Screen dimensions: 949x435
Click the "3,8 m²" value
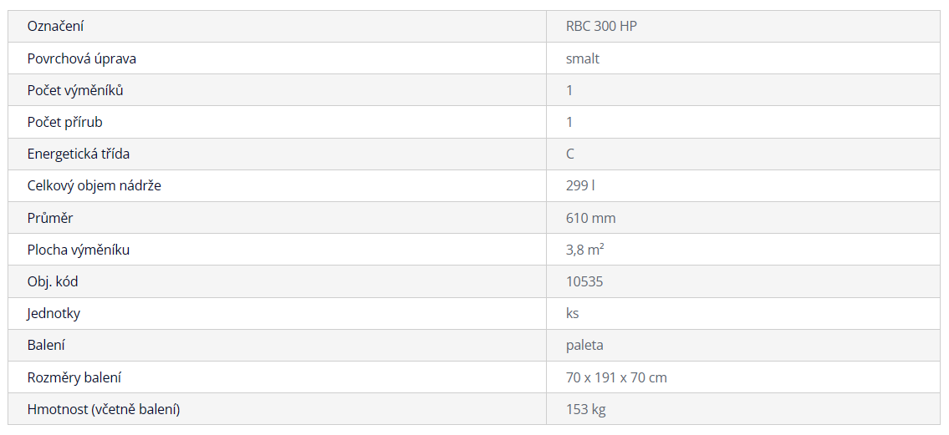point(585,250)
